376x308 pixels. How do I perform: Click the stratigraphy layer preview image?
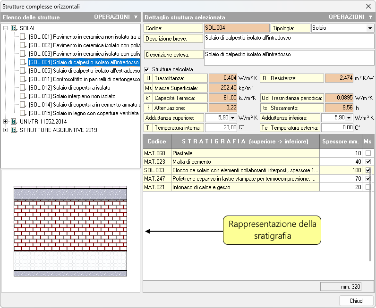click(71, 231)
